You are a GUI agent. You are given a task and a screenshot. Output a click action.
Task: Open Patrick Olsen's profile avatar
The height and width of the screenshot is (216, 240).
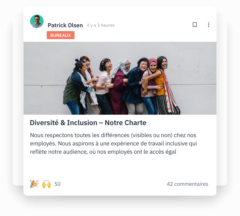click(x=37, y=21)
